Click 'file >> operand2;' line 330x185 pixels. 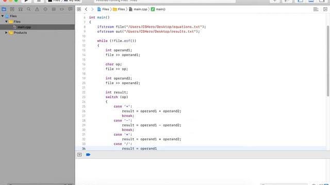123,83
